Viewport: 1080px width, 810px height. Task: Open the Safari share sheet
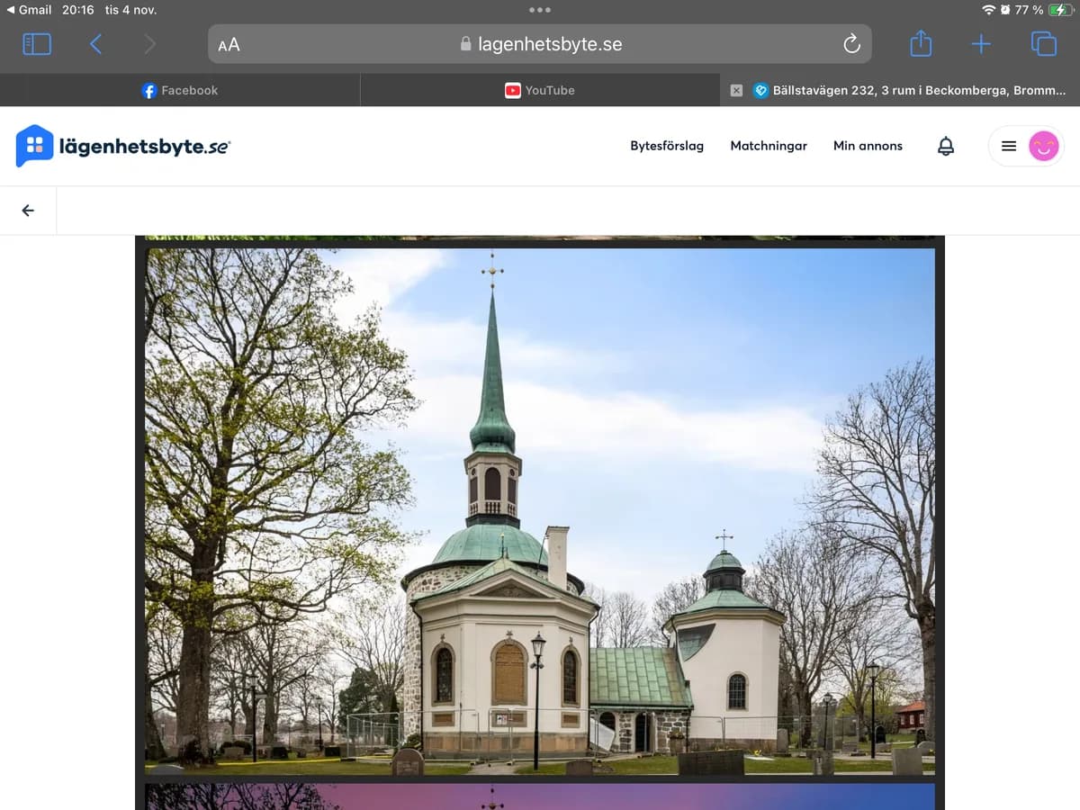pos(920,43)
